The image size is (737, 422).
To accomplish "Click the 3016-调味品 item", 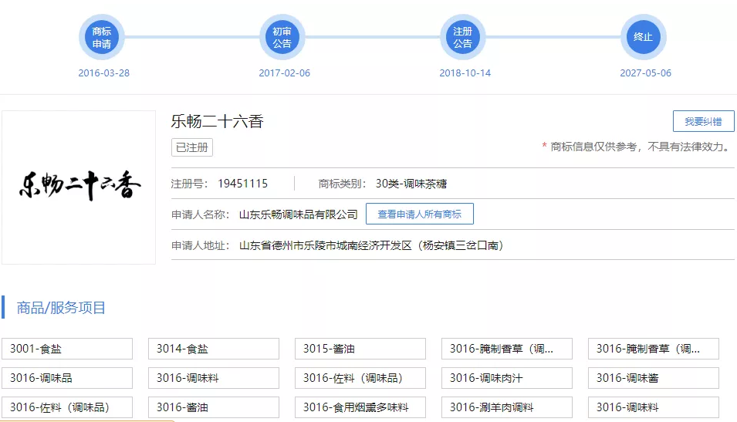I will click(x=67, y=378).
